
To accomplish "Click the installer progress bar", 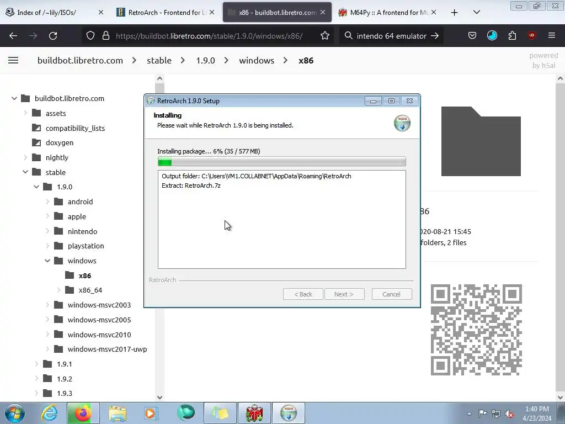I will coord(282,162).
